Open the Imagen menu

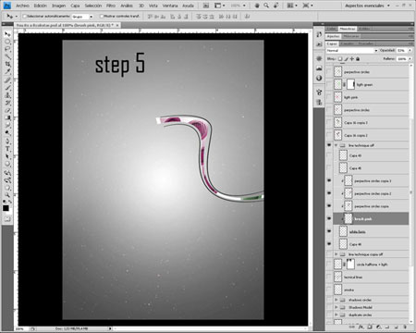(58, 6)
